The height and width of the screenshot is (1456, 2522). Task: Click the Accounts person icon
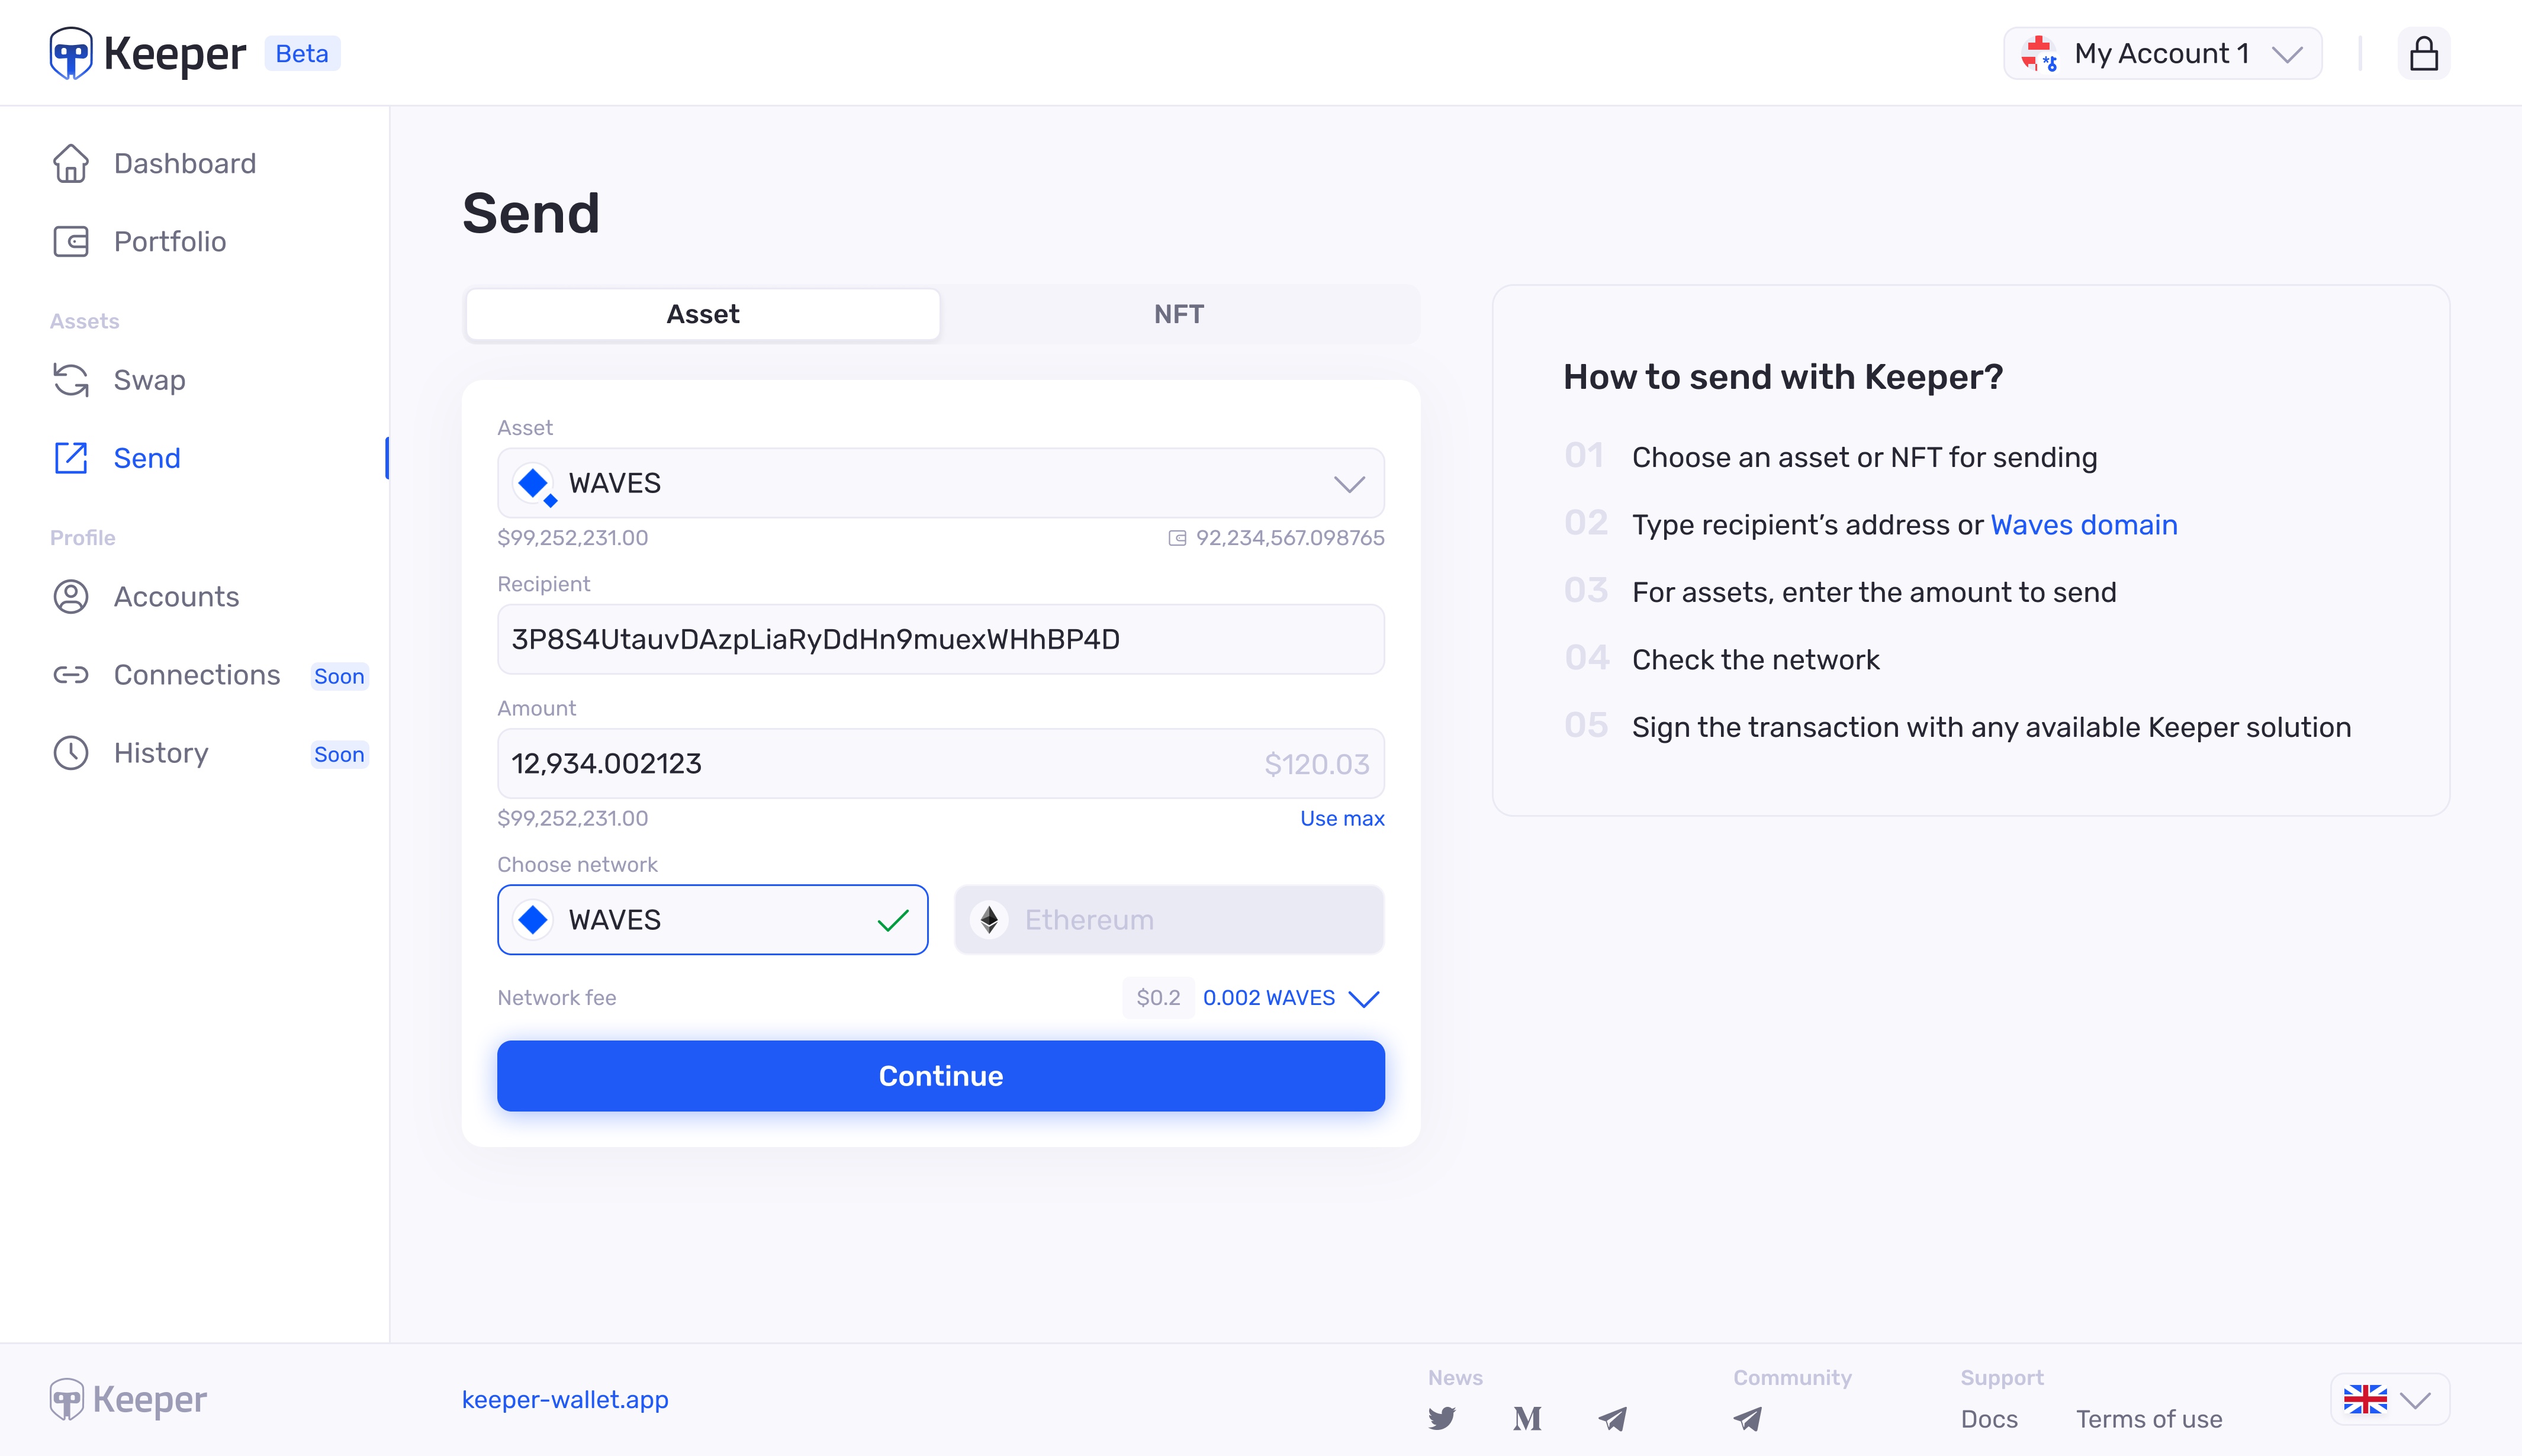[71, 596]
